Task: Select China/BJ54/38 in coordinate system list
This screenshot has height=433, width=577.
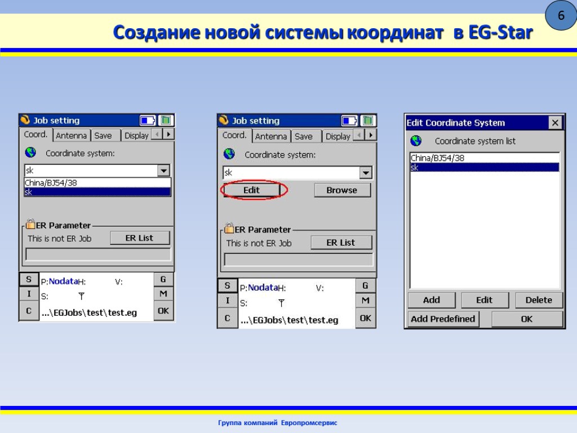Action: click(x=485, y=158)
